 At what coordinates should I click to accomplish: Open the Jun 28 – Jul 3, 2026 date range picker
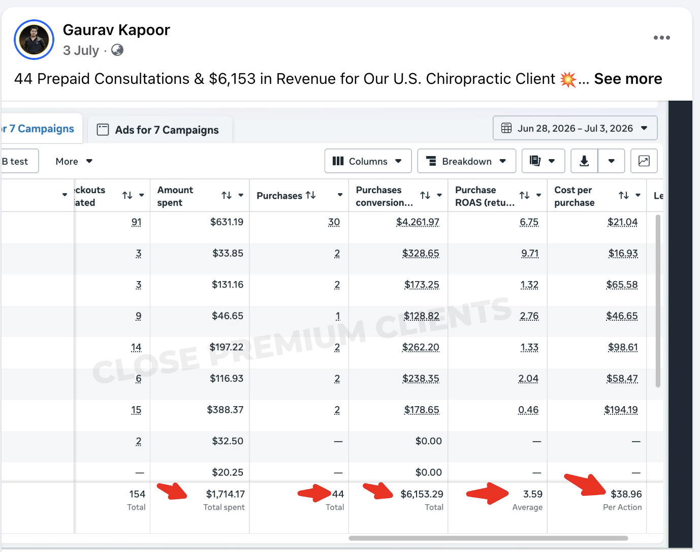[575, 128]
